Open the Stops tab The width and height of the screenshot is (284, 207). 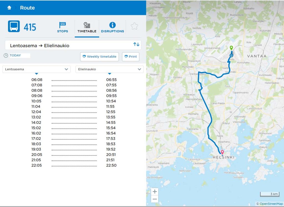[62, 28]
